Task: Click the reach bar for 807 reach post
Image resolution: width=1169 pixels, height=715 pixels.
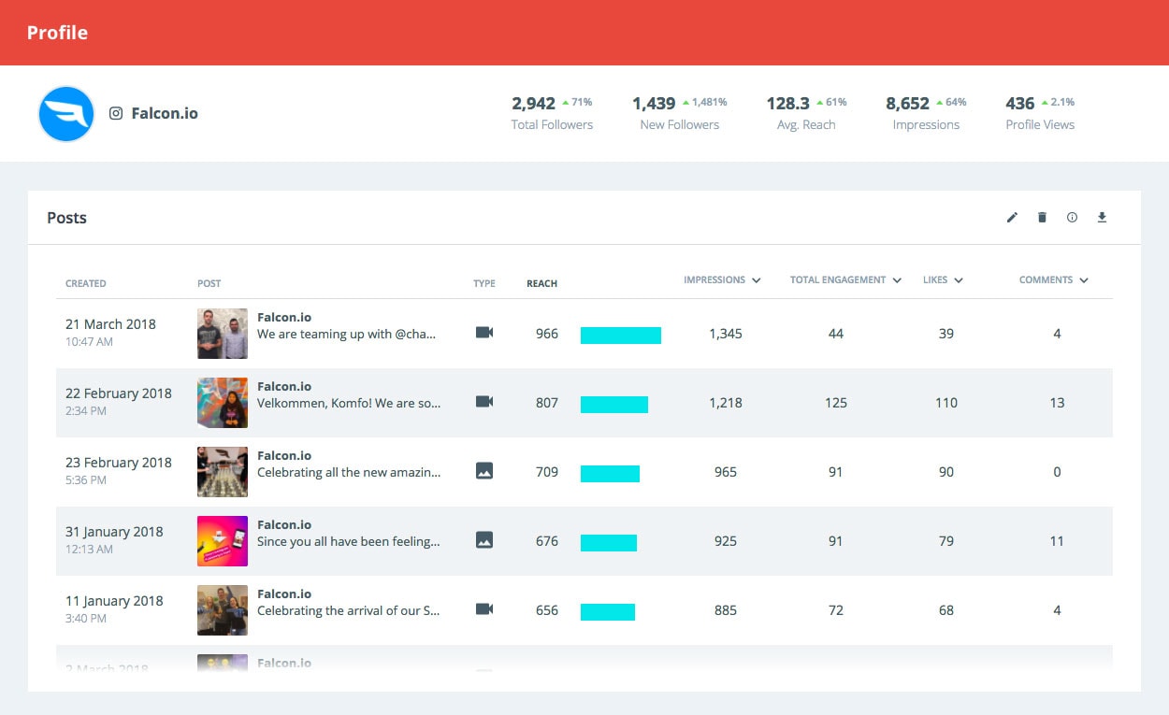Action: 614,405
